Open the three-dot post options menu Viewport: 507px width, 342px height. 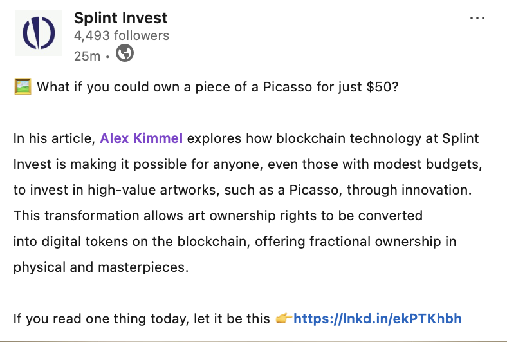pos(477,18)
